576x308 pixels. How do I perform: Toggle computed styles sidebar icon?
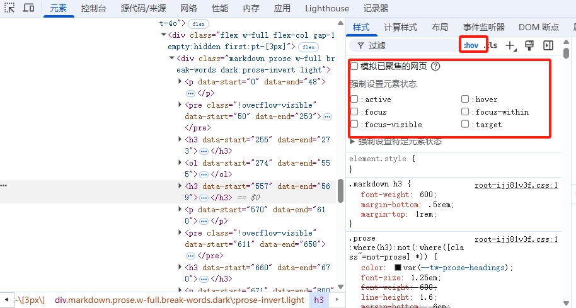click(548, 45)
